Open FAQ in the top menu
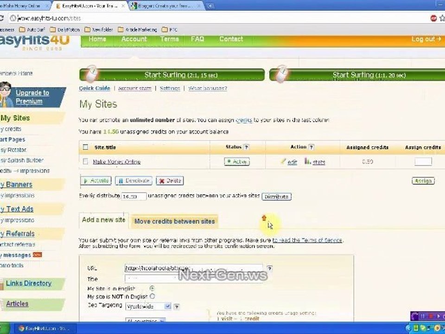445x334 pixels. tap(197, 39)
